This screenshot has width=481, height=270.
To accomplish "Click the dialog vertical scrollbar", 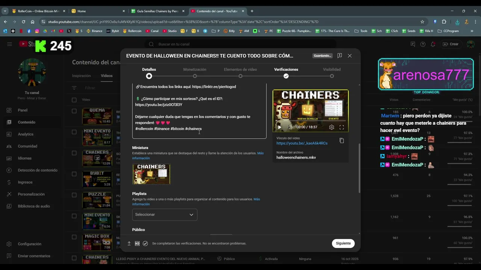I will (359, 169).
